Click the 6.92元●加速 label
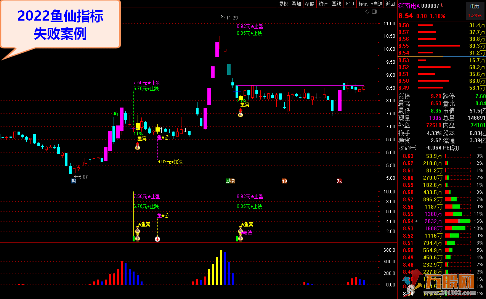The image size is (486, 299). (x=170, y=162)
